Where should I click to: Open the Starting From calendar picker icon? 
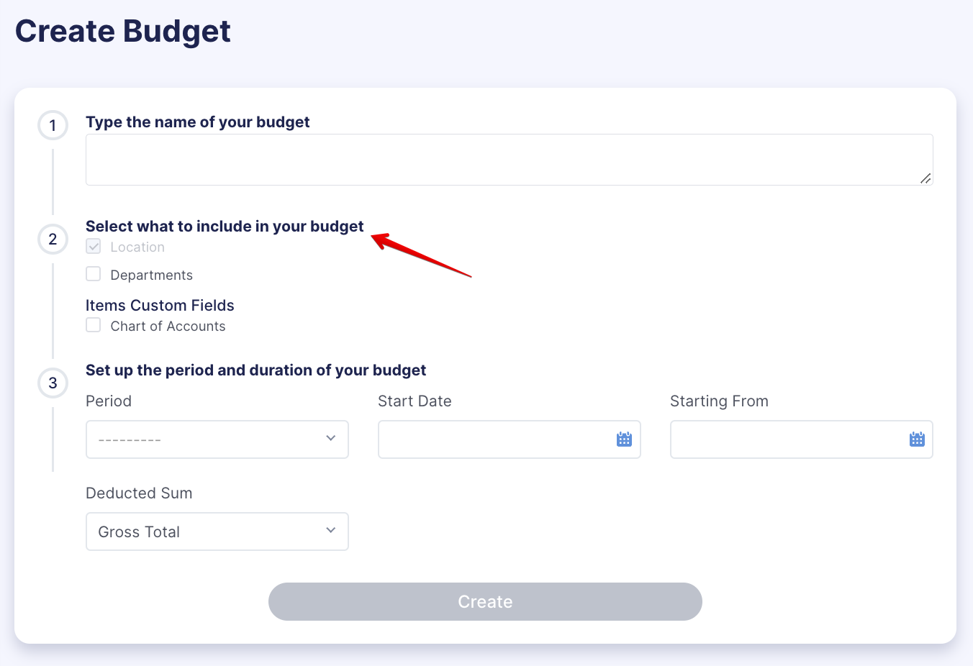[915, 439]
